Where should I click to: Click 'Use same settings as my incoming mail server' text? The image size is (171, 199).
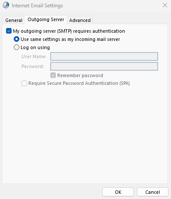coord(70,39)
